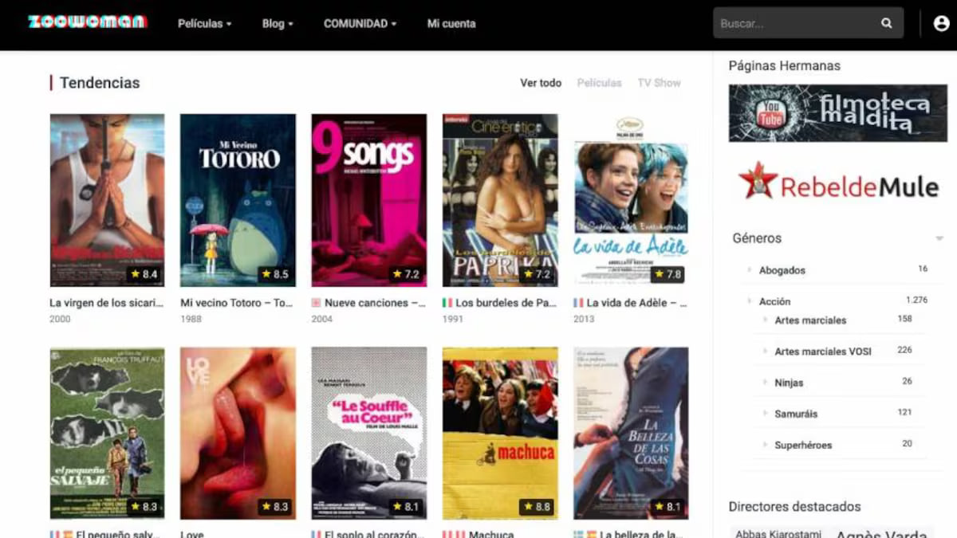The image size is (957, 538).
Task: Expand the Películas menu
Action: 204,23
